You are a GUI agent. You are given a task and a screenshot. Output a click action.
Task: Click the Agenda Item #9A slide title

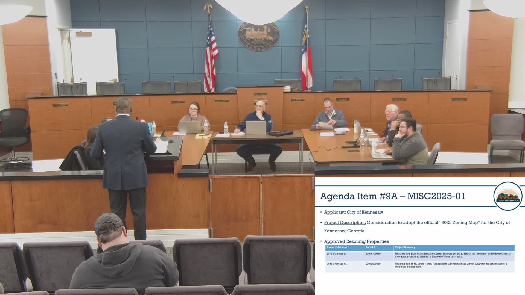click(x=392, y=196)
